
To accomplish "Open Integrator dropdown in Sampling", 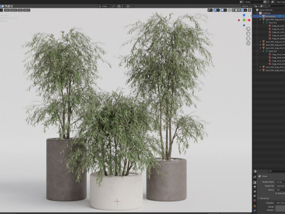I will click(x=280, y=203).
